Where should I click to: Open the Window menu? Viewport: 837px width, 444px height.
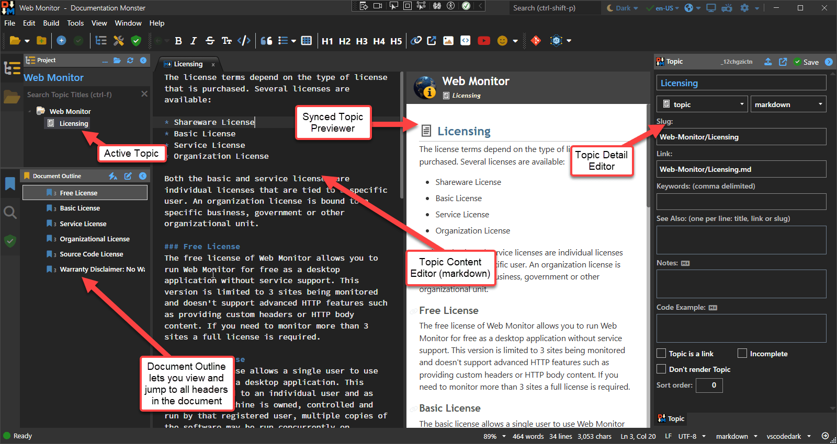point(128,23)
